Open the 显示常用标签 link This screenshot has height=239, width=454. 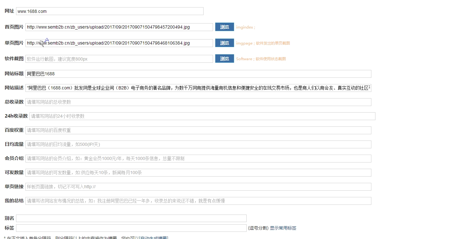[283, 228]
